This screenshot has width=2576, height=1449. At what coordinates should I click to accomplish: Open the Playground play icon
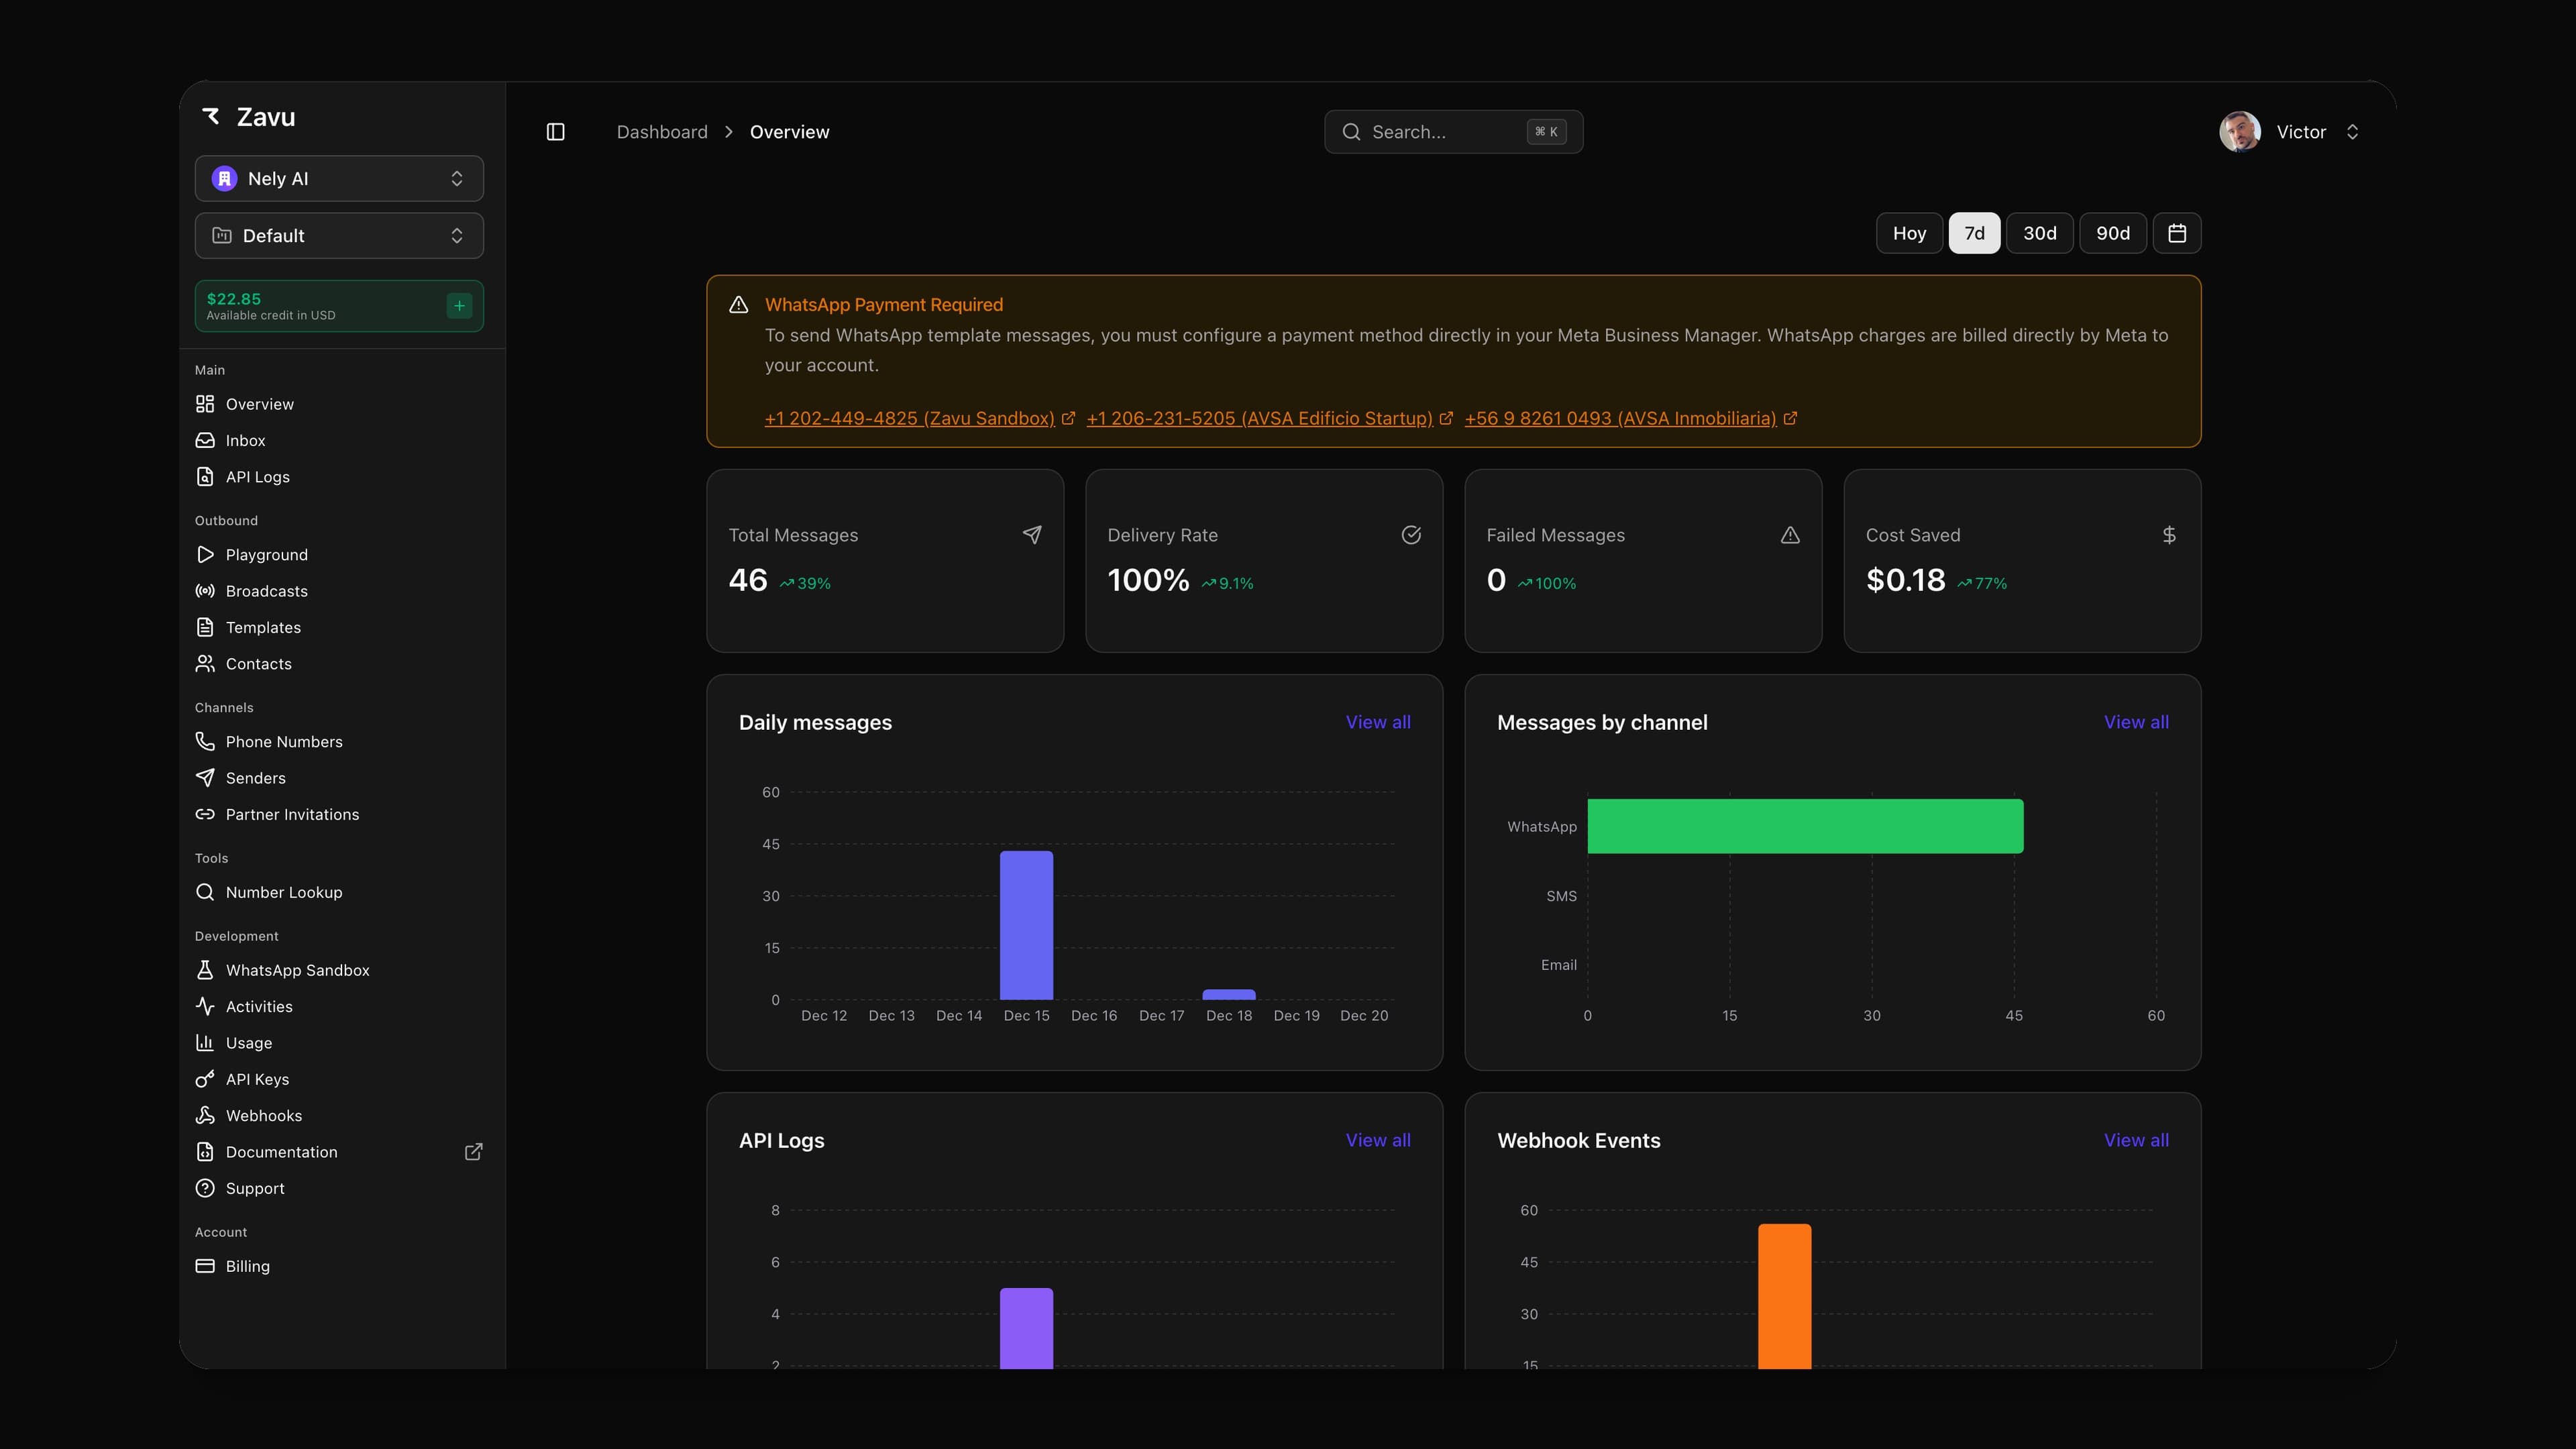click(205, 555)
